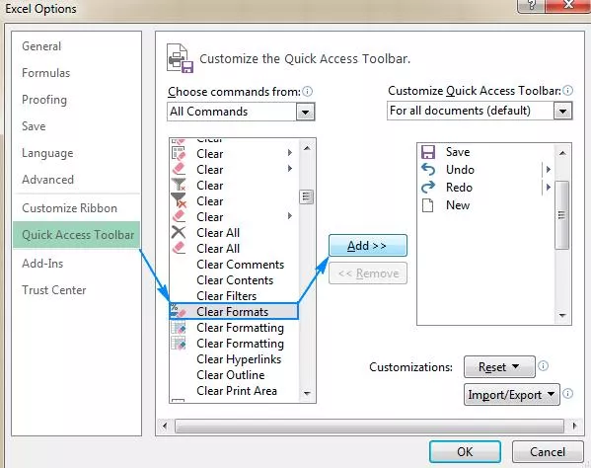Click the info icon next to Reset

tap(543, 365)
